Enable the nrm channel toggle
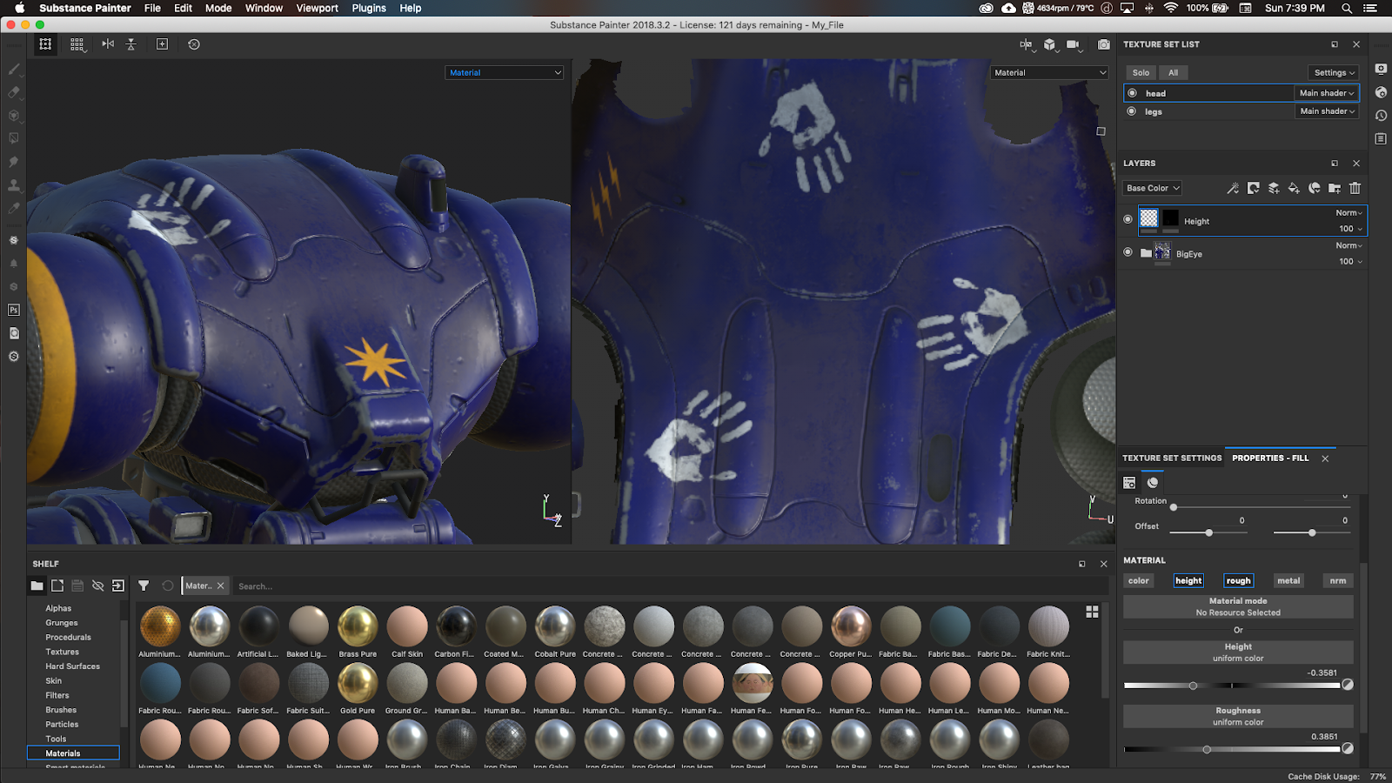The height and width of the screenshot is (783, 1392). (1338, 580)
